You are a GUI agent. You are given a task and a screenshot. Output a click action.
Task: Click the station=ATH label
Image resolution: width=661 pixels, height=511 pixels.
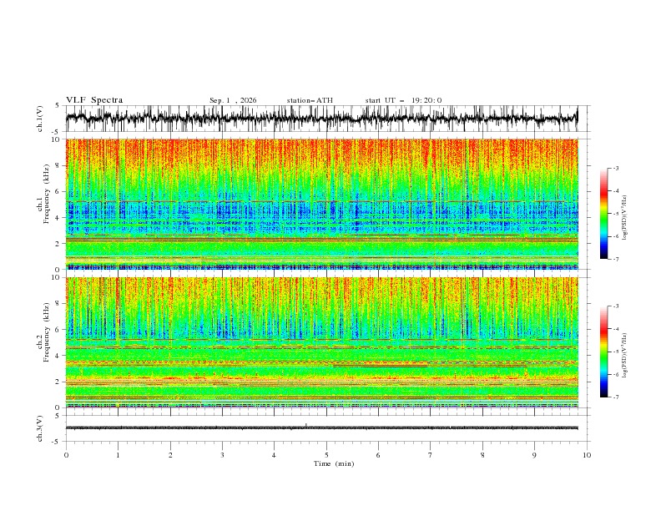tap(310, 100)
